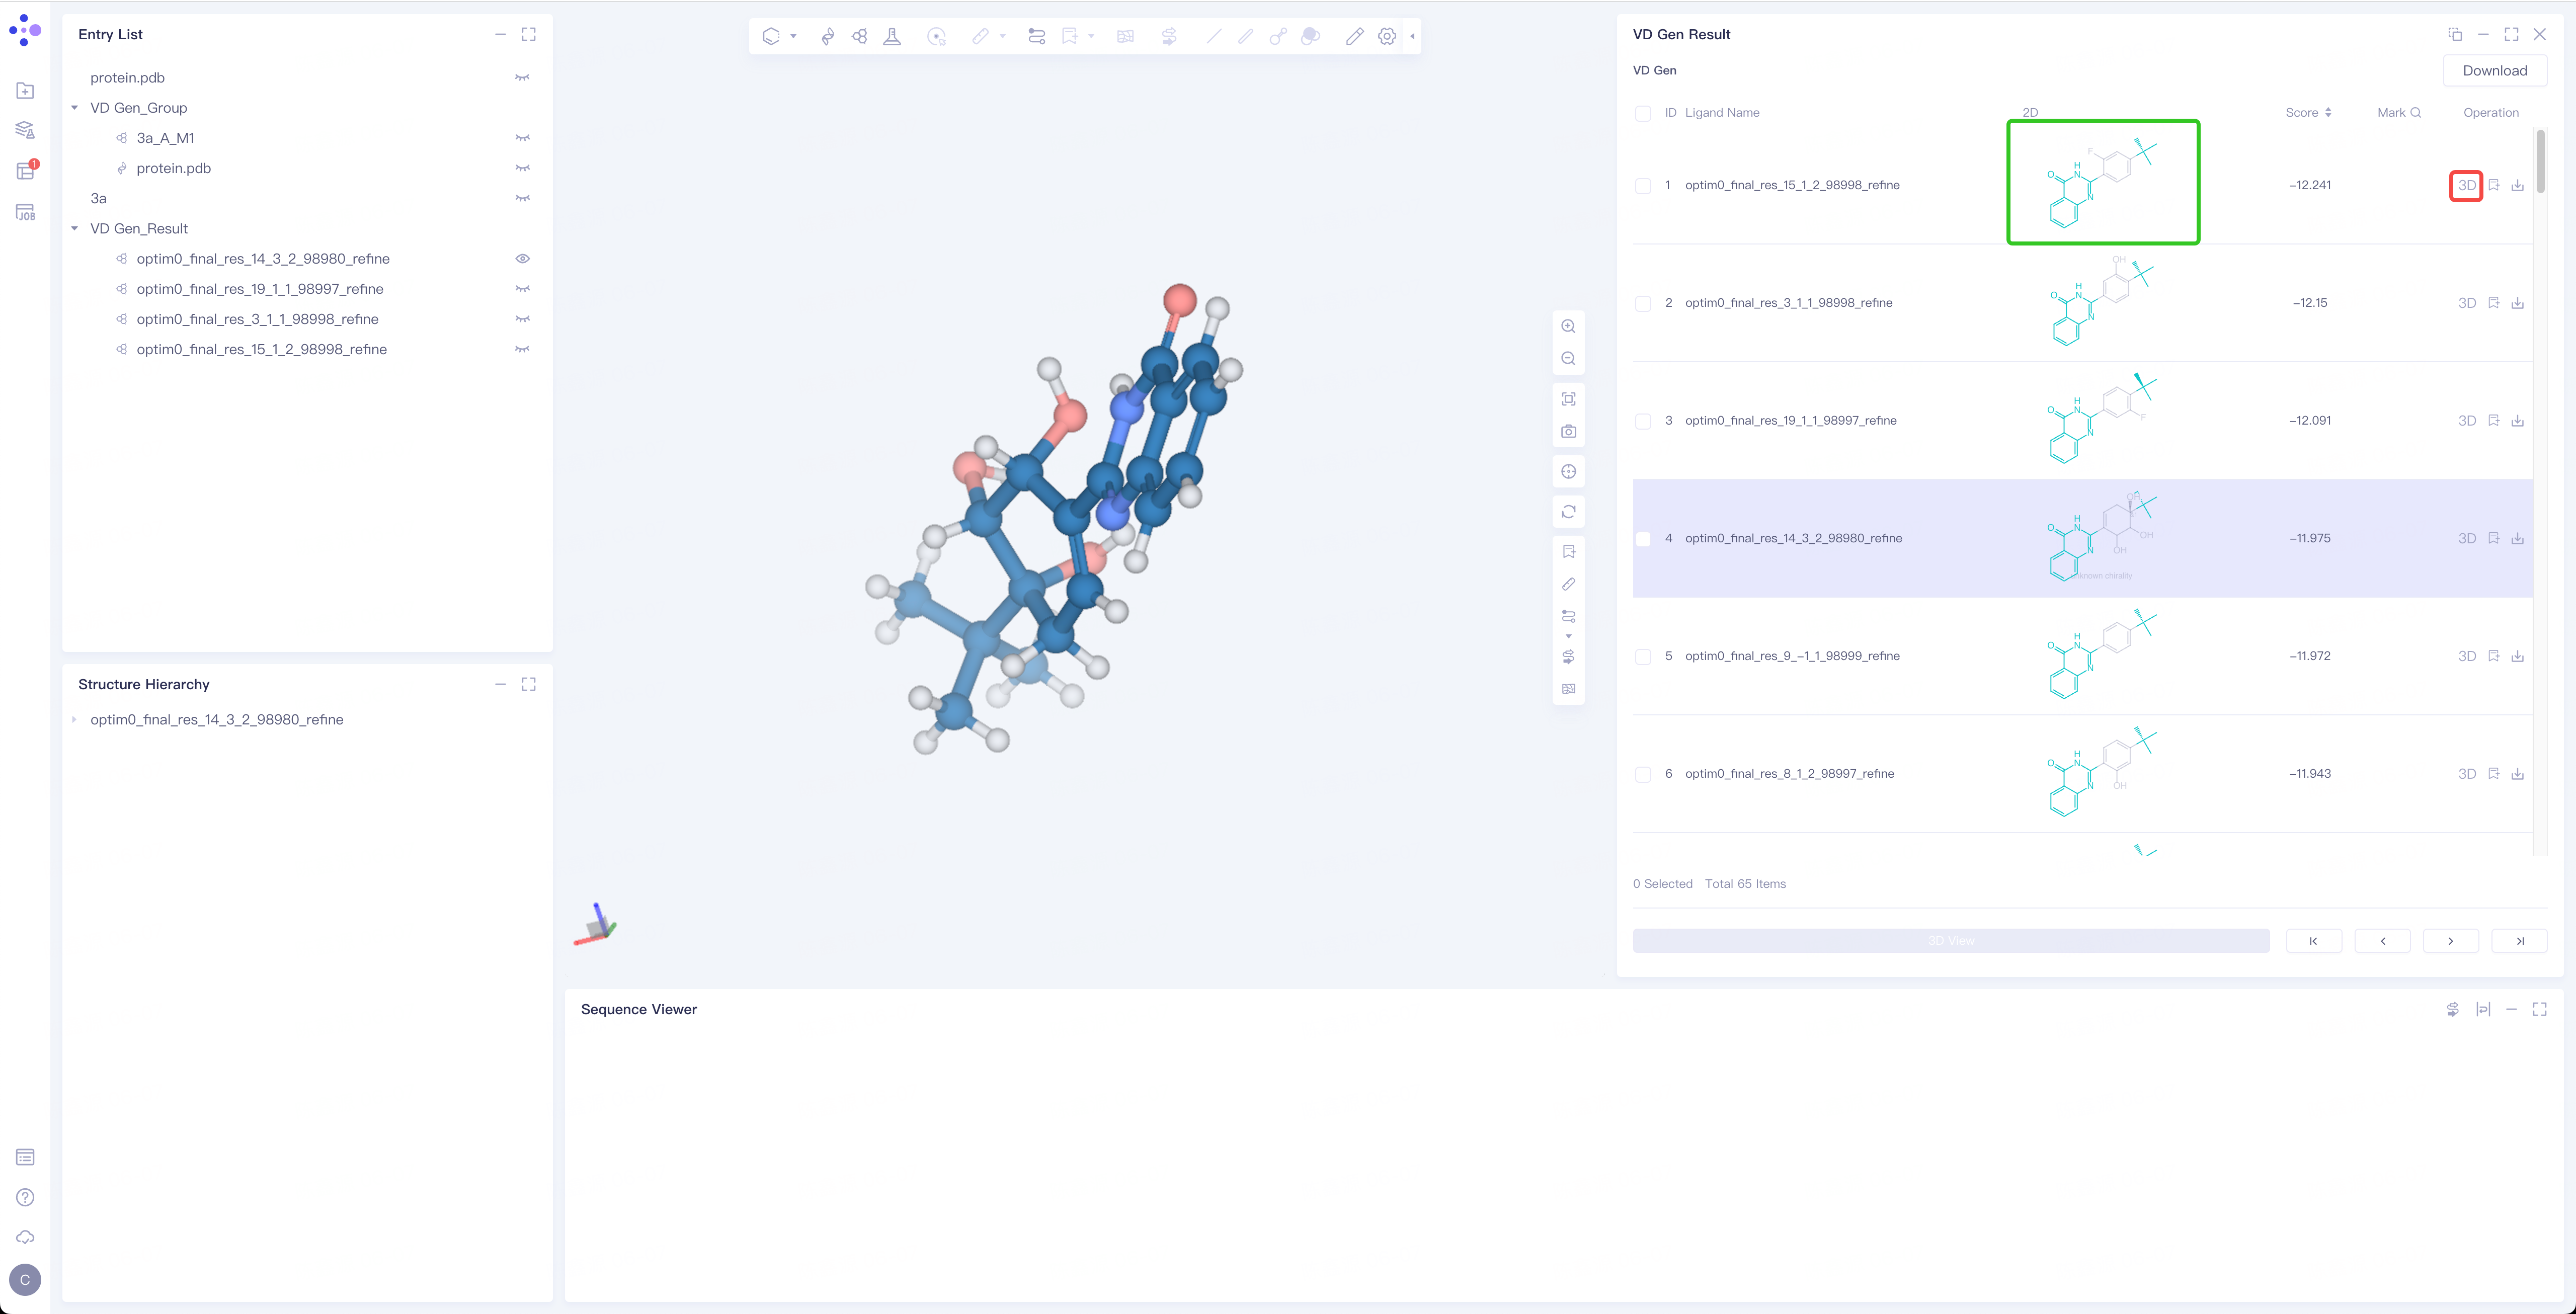
Task: Click the Download button
Action: tap(2494, 71)
